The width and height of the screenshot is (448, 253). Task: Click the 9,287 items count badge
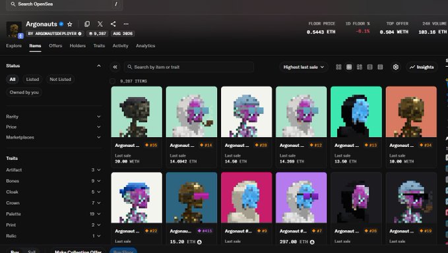(x=98, y=34)
